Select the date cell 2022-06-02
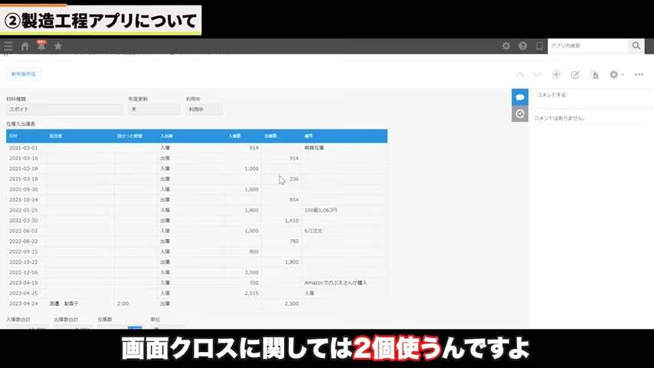The height and width of the screenshot is (368, 654). tap(23, 231)
